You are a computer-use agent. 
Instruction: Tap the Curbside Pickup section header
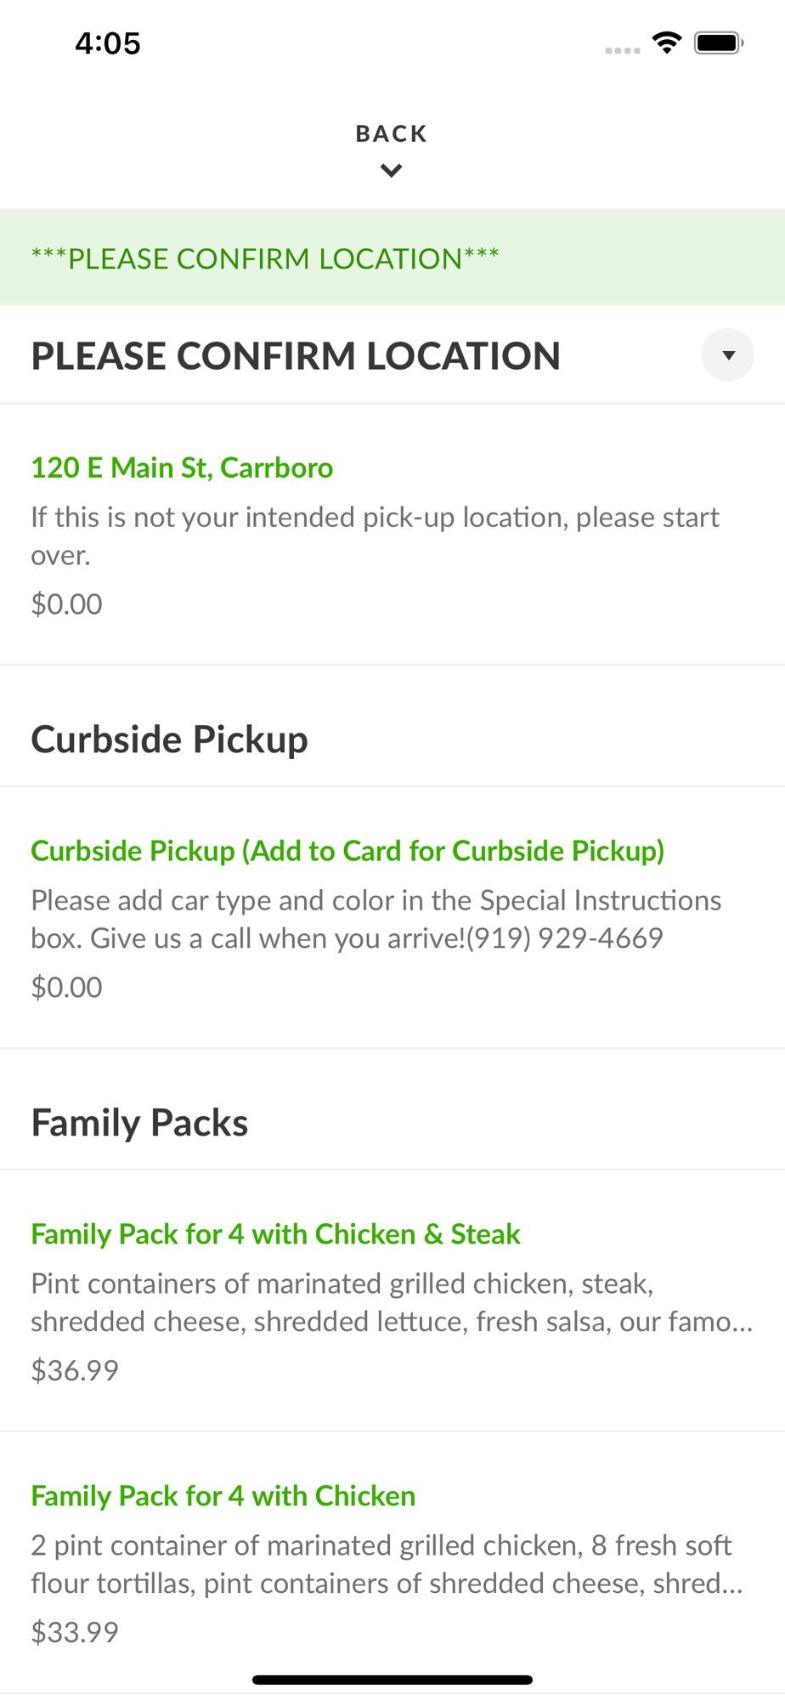[170, 739]
